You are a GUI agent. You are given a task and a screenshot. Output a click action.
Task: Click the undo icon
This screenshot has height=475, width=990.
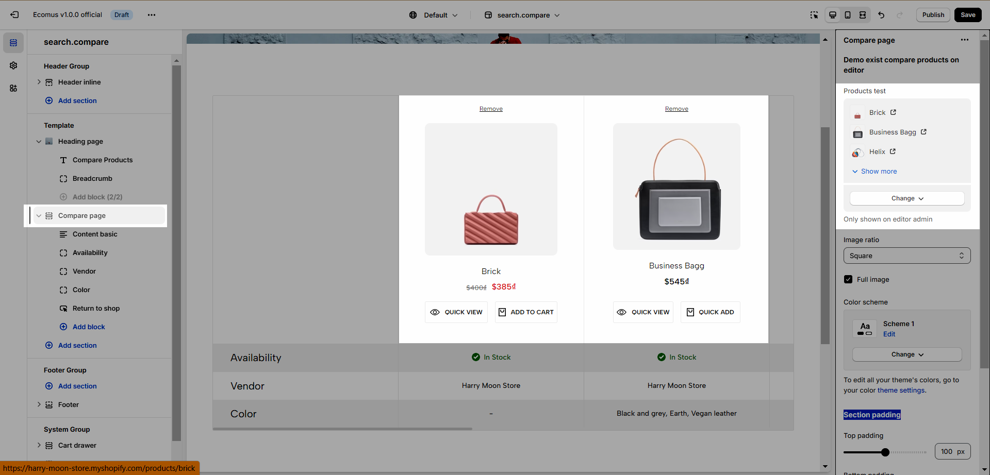pyautogui.click(x=881, y=15)
